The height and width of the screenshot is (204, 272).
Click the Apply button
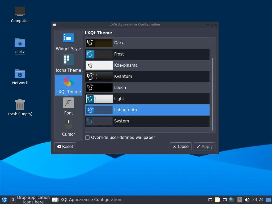pyautogui.click(x=205, y=147)
